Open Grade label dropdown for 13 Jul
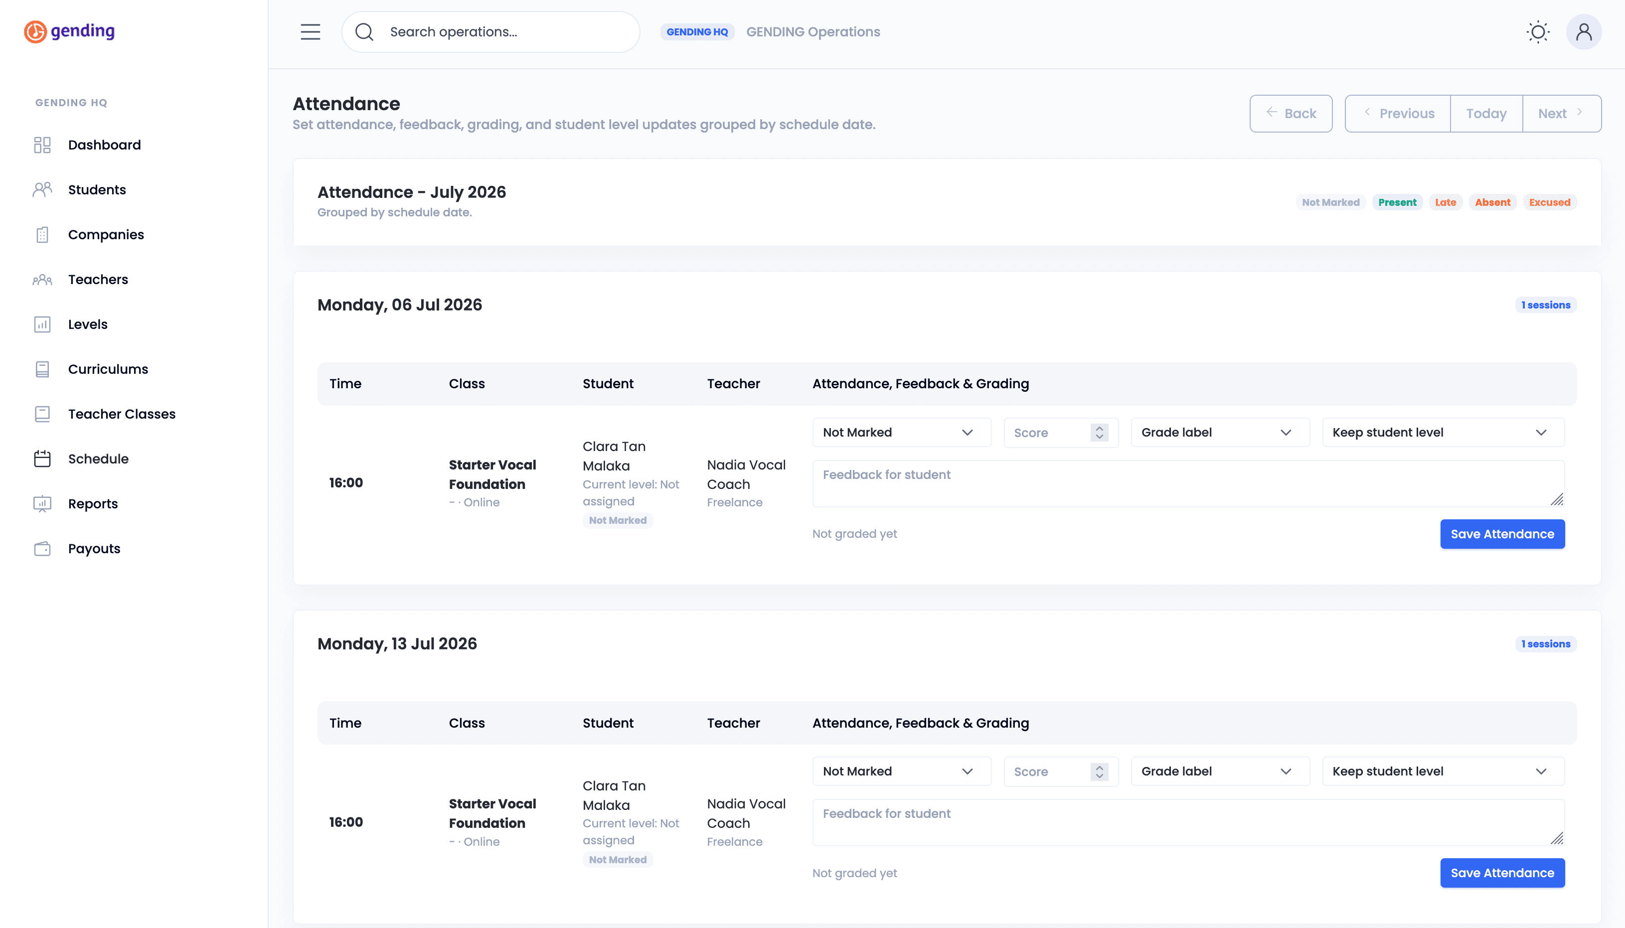This screenshot has width=1625, height=928. pyautogui.click(x=1220, y=771)
